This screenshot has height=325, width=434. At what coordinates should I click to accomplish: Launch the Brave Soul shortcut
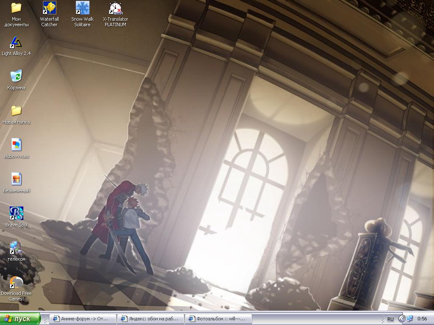pos(17,213)
